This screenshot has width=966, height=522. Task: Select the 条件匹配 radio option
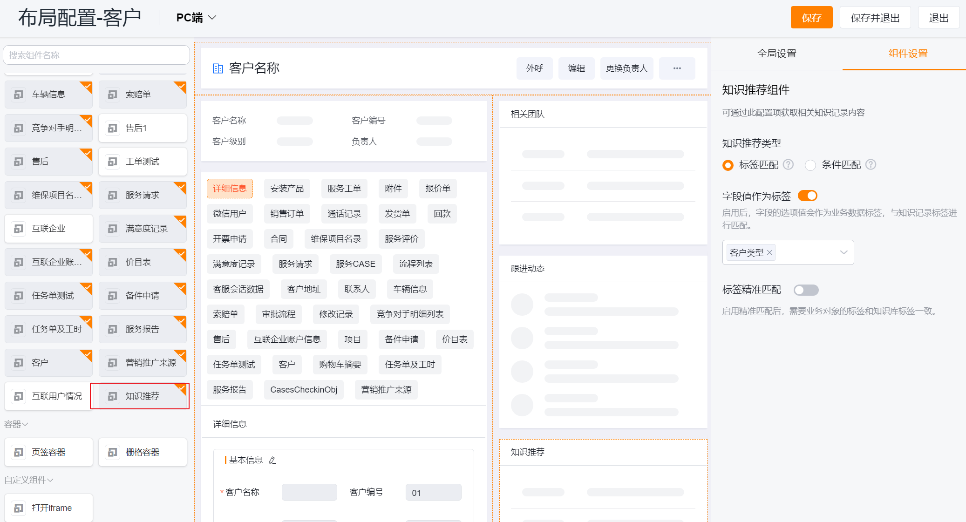point(810,165)
